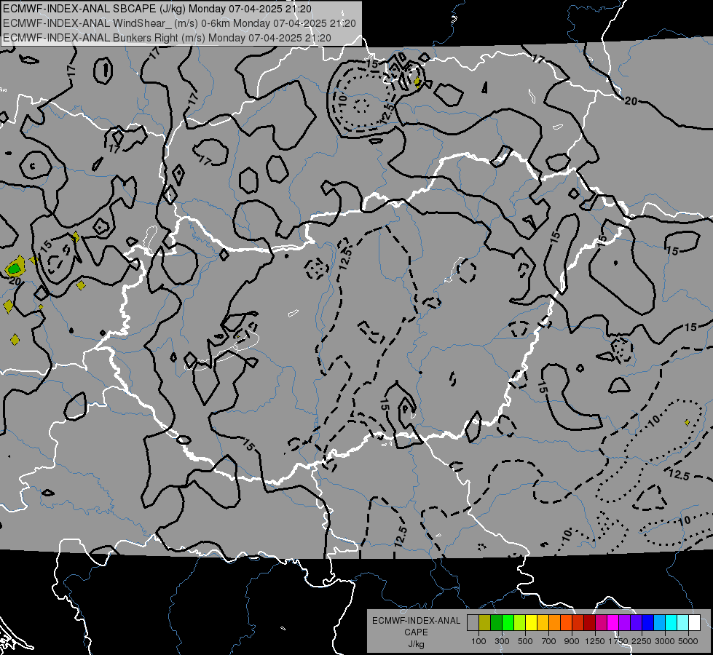Click the WindShear_ 0-6km title line

(x=179, y=23)
